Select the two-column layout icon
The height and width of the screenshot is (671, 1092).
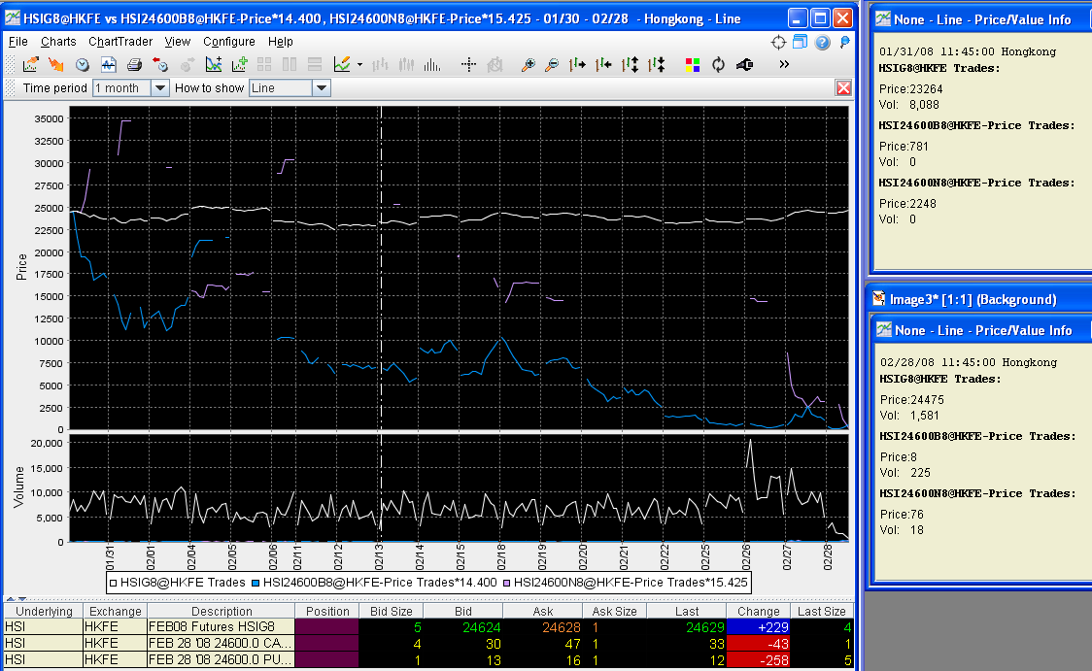tap(289, 65)
